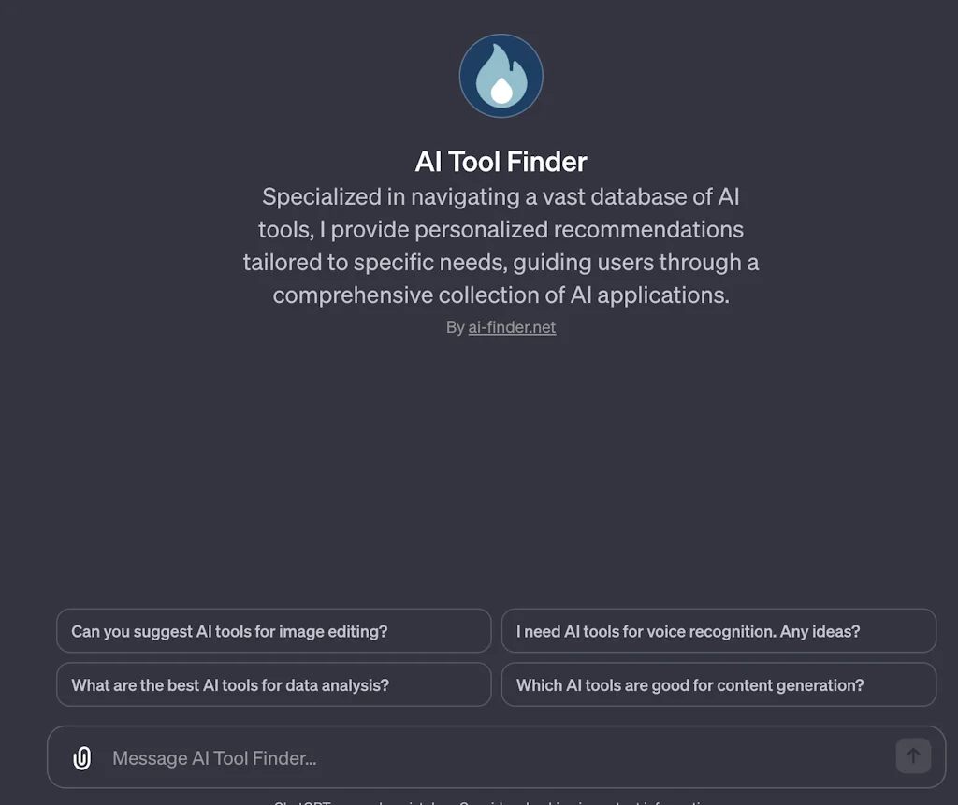This screenshot has width=958, height=805.
Task: Follow the link below the description
Action: pos(512,326)
